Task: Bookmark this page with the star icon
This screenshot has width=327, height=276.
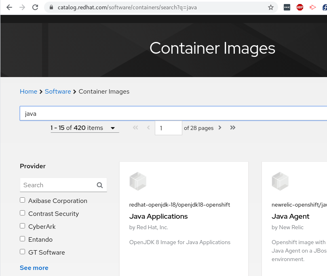Action: [x=271, y=8]
